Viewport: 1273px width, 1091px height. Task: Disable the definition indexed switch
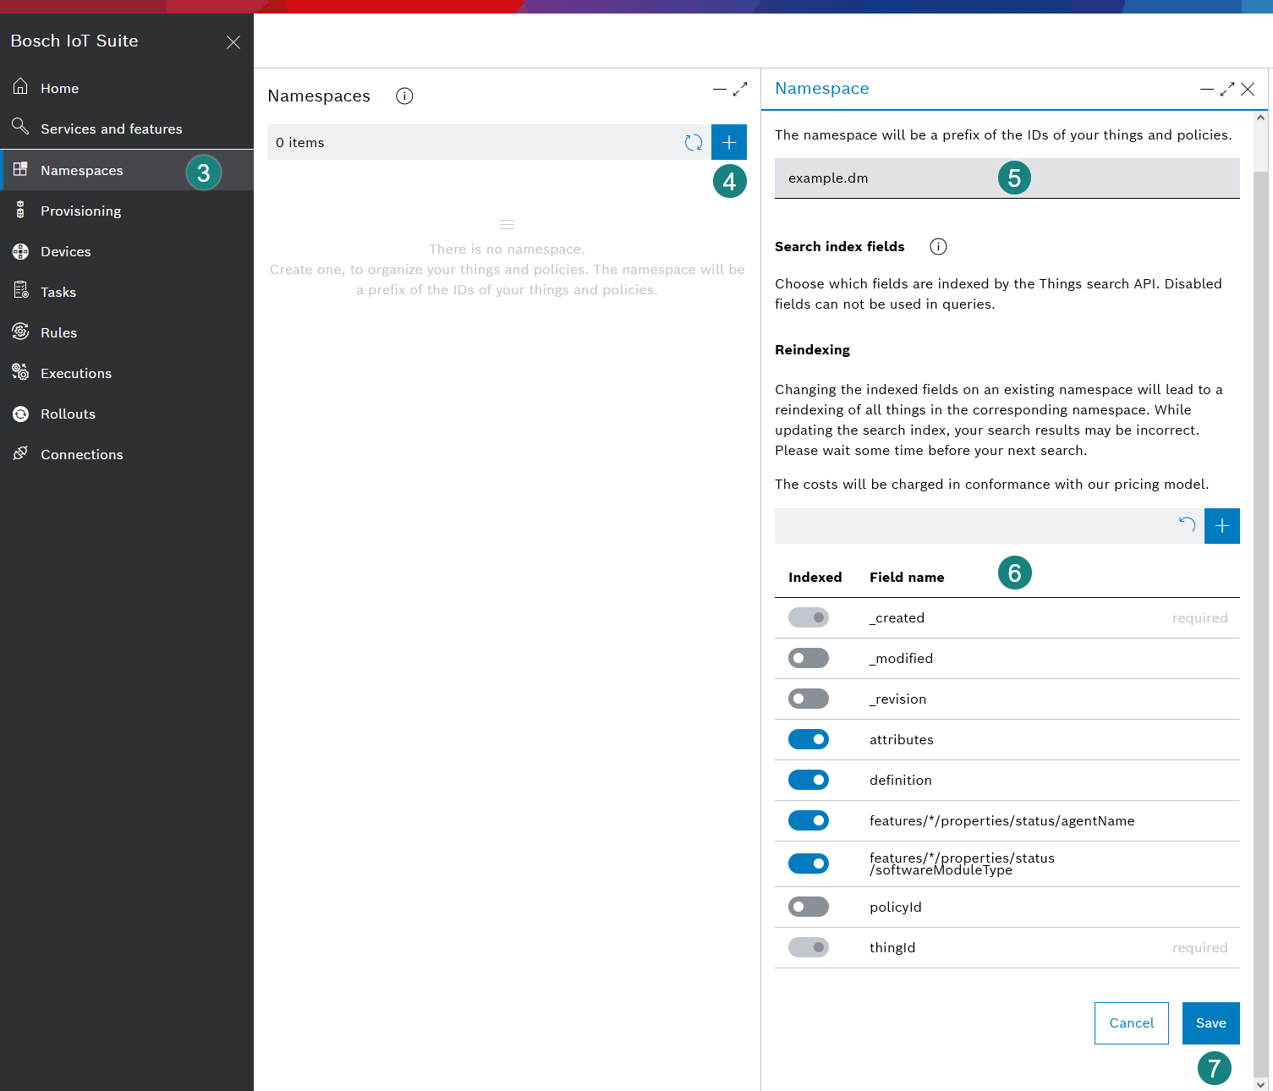point(809,780)
